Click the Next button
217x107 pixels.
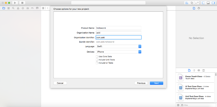coord(156,83)
